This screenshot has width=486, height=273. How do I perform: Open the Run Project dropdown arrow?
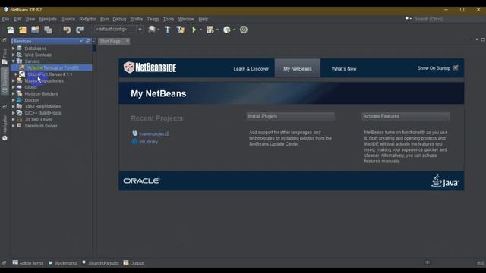pos(200,30)
